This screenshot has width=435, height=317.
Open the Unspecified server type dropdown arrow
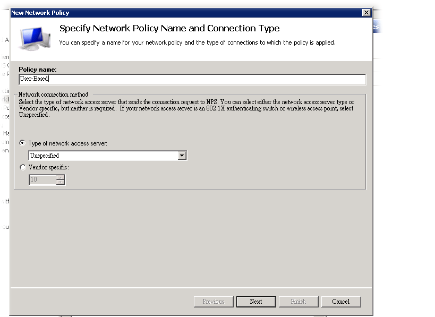pos(182,156)
